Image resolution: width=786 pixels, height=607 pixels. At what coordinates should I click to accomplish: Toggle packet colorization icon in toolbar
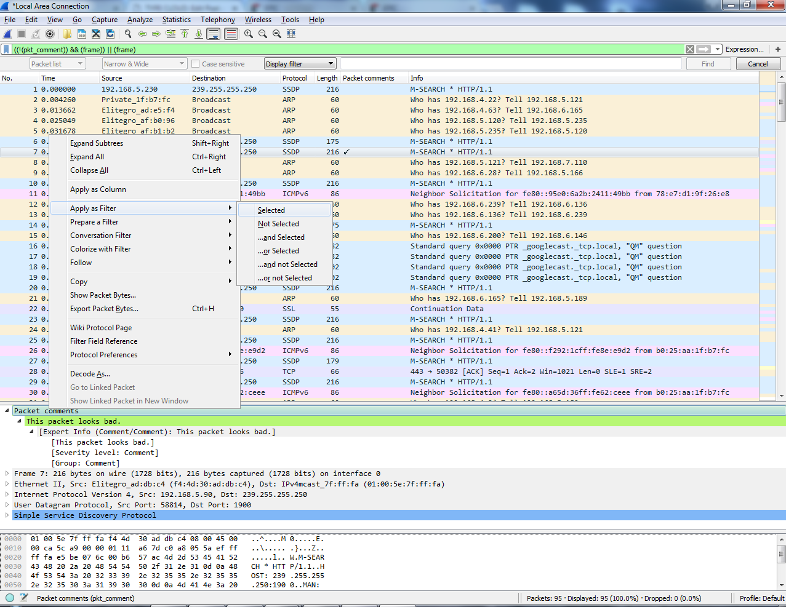coord(231,34)
